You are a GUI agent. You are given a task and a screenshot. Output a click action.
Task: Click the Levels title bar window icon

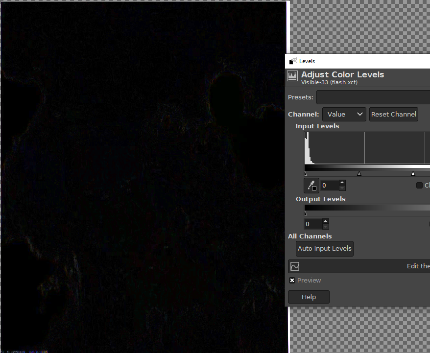pyautogui.click(x=293, y=61)
